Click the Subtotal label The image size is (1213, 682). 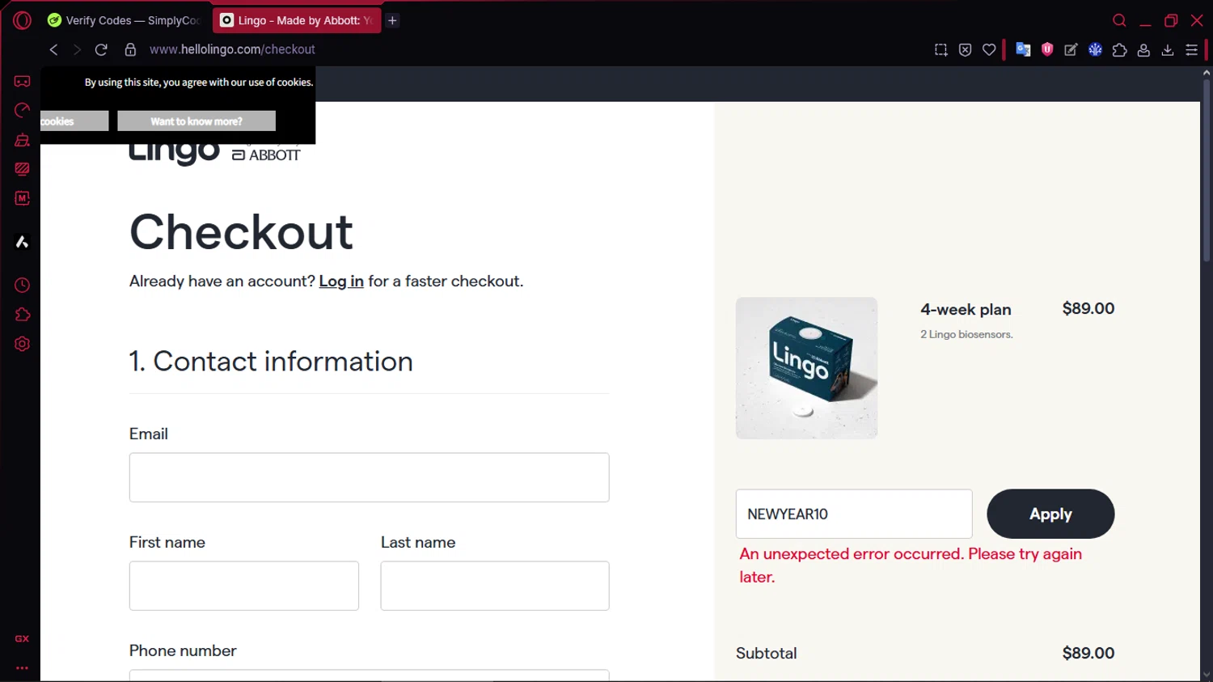click(766, 653)
